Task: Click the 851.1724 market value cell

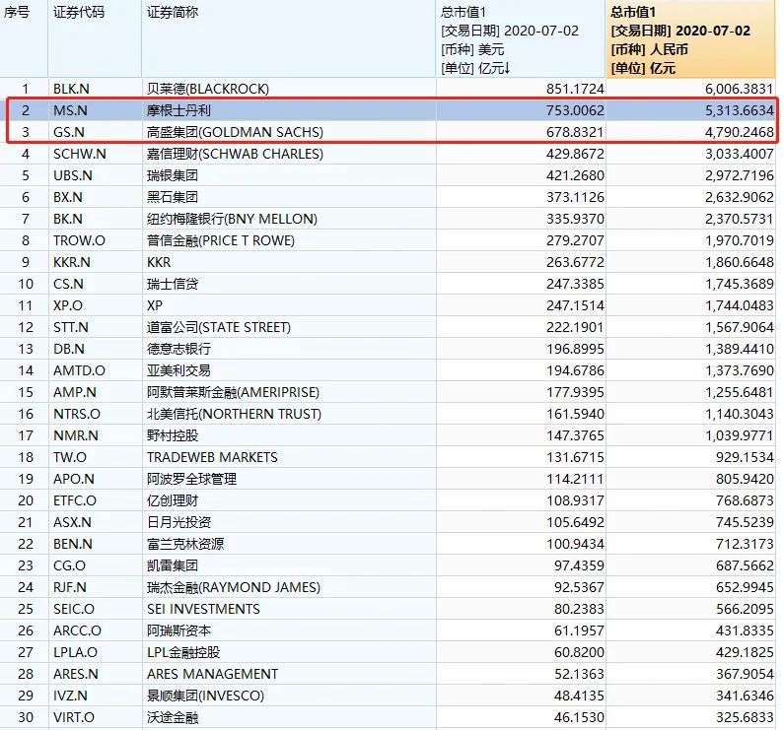Action: pos(572,89)
